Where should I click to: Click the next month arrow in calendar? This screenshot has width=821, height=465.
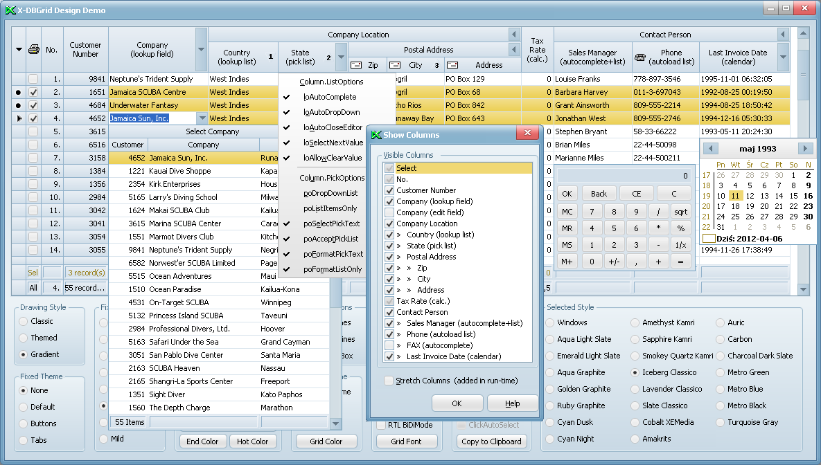click(x=805, y=149)
